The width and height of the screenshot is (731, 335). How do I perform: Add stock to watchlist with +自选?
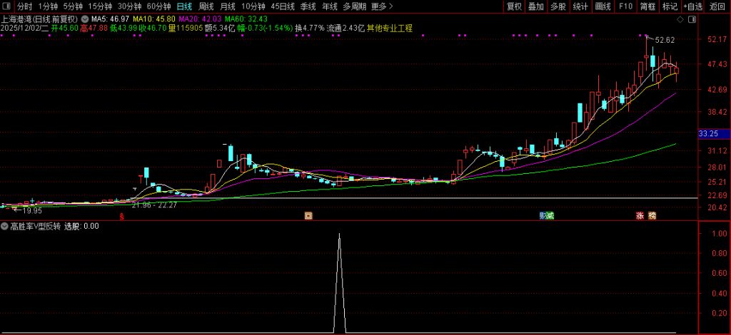click(693, 6)
